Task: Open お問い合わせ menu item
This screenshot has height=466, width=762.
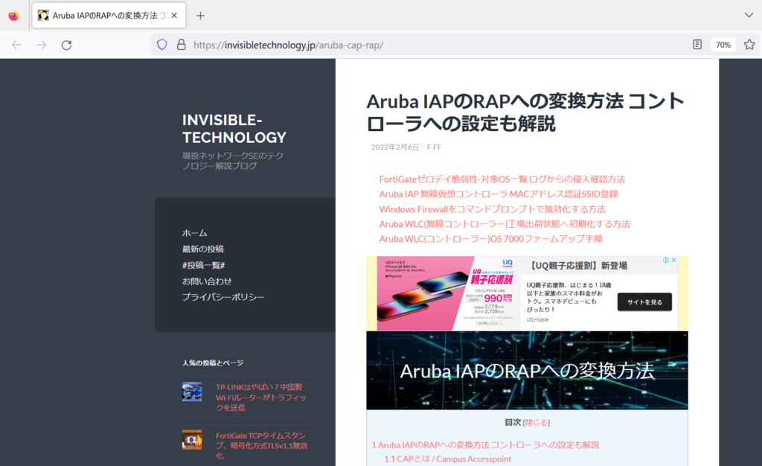Action: pos(207,281)
